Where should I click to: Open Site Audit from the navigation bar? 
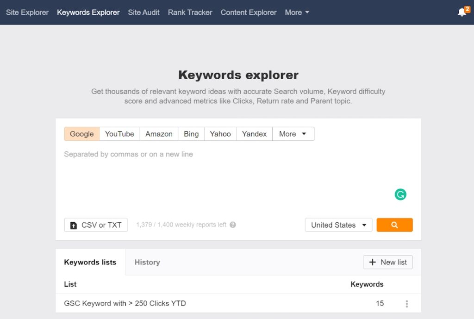(143, 13)
